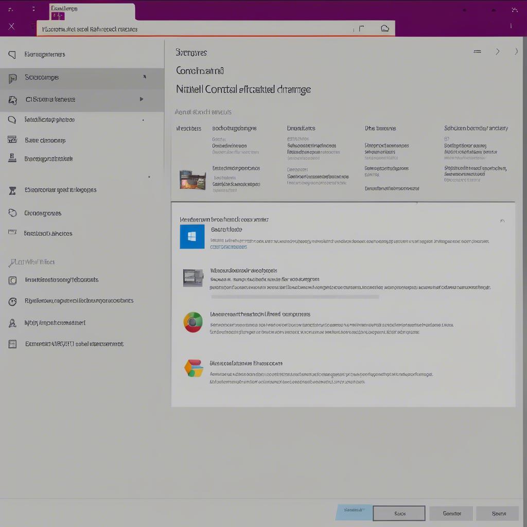Click the small card icon above sidebar section heading
Image resolution: width=527 pixels, height=527 pixels.
[x=12, y=232]
